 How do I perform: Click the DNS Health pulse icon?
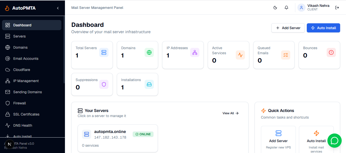[8, 125]
